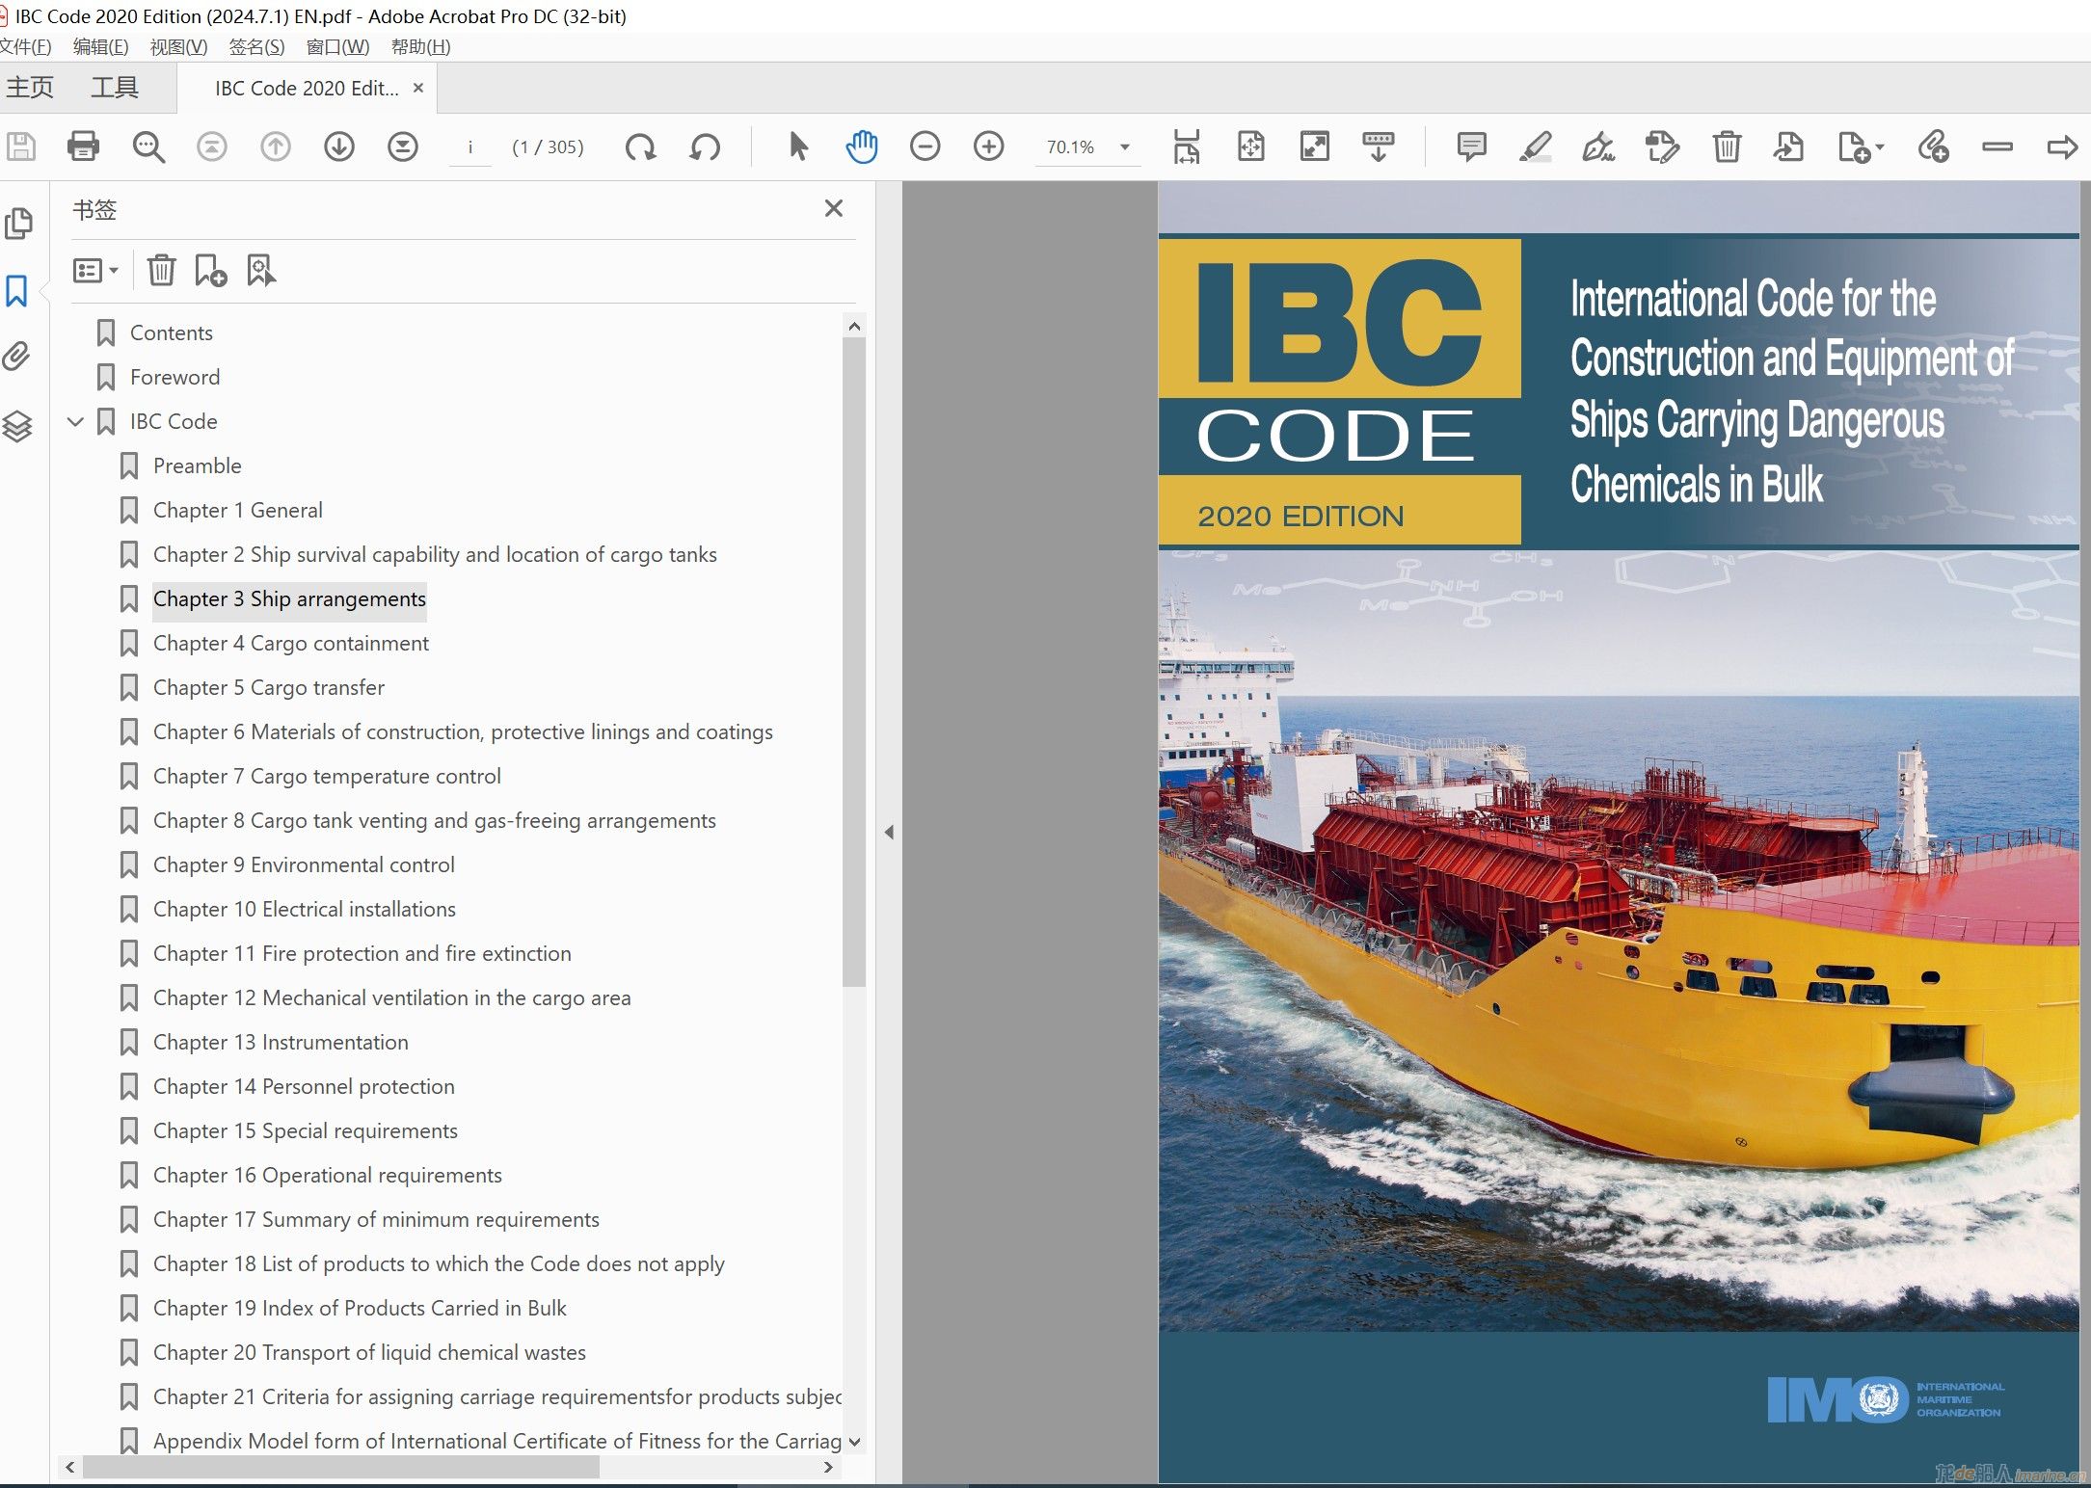Go to previous page up arrow
2091x1488 pixels.
point(276,147)
